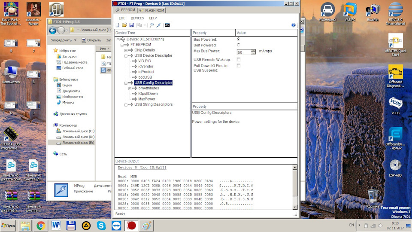Open Microsoft Word from the taskbar
Viewport: 412px width, 232px height.
56,226
